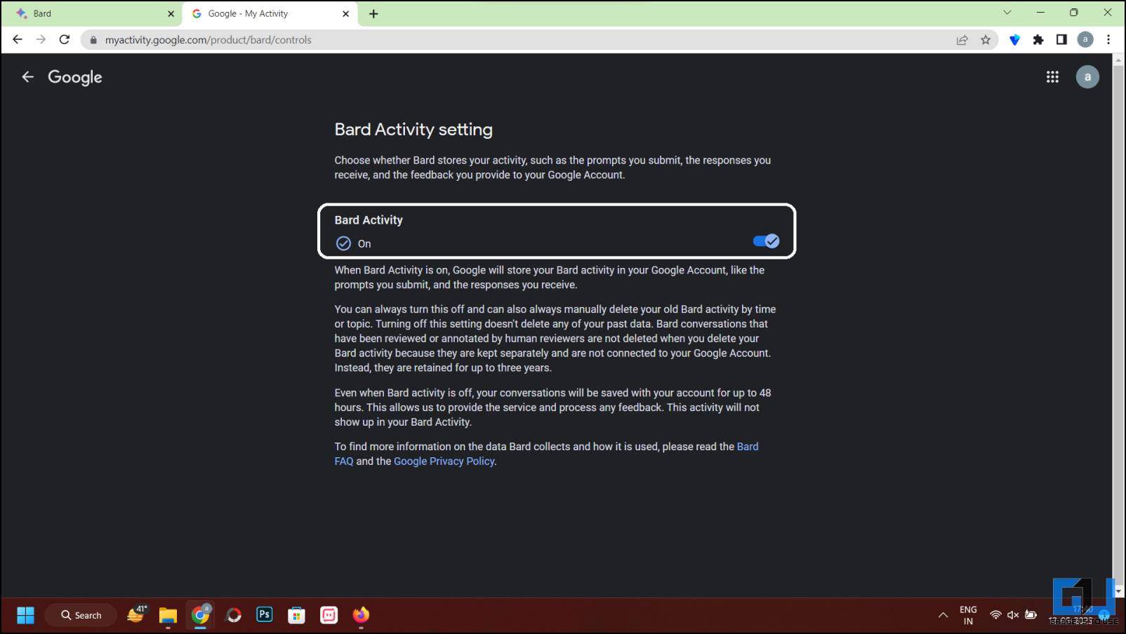Launch Photoshop from the taskbar
The image size is (1126, 634).
click(265, 615)
